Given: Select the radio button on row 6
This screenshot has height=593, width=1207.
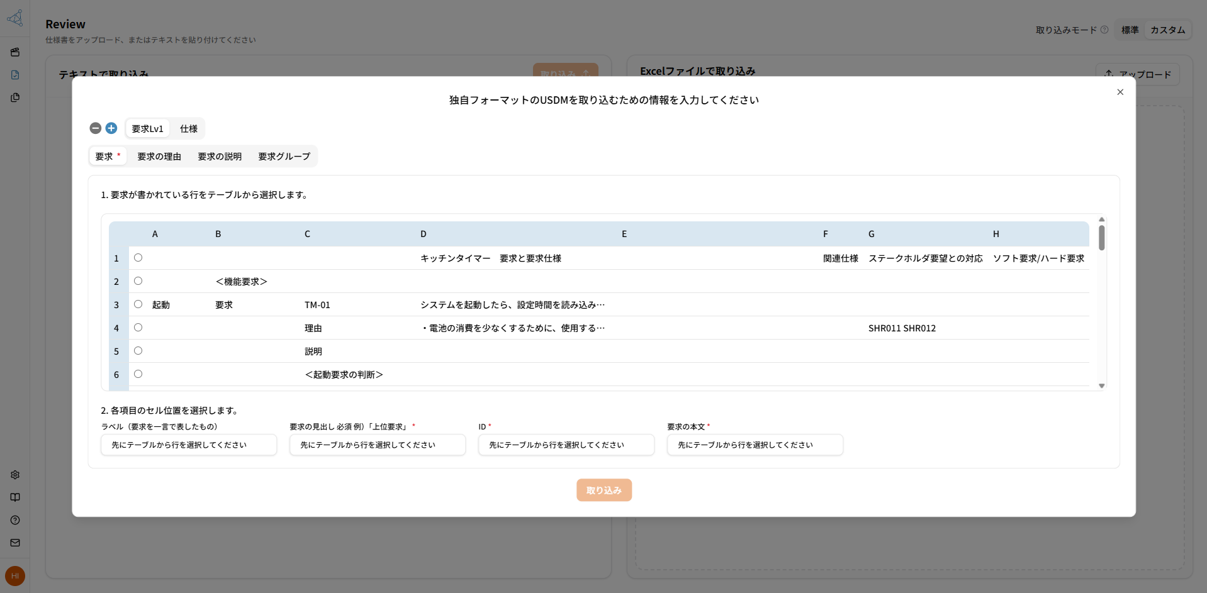Looking at the screenshot, I should point(138,374).
